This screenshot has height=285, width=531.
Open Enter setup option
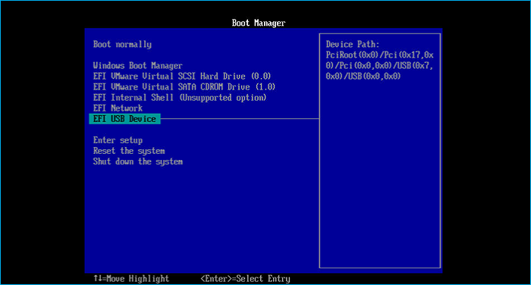point(118,140)
